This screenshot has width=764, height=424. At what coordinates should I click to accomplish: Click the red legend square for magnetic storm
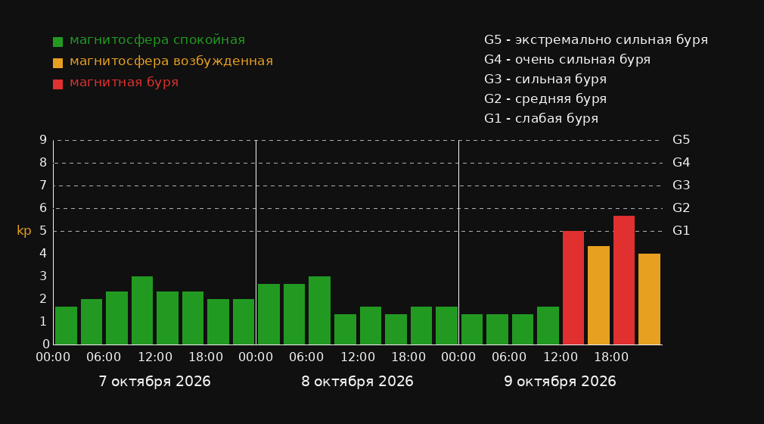pos(57,84)
